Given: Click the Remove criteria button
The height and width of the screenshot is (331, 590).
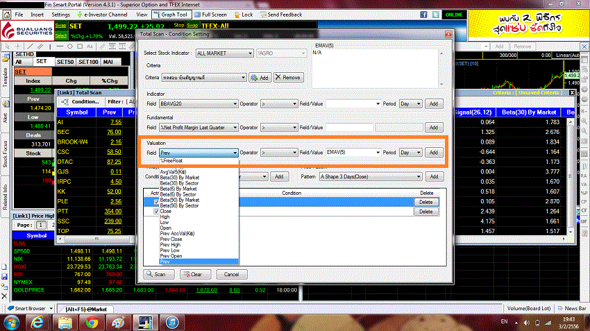Looking at the screenshot, I should [288, 77].
